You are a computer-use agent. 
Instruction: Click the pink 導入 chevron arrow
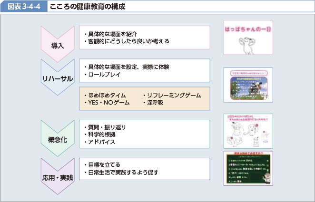(x=57, y=44)
